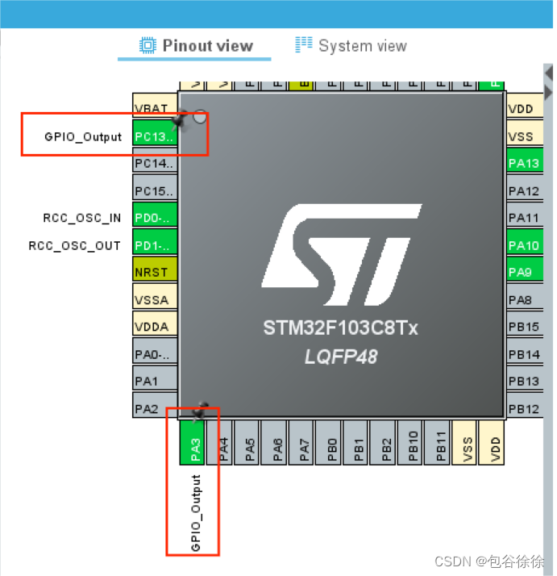Click the PC15 pin

point(155,187)
